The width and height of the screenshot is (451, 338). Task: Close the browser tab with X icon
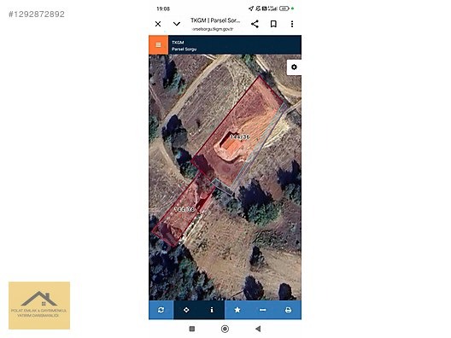pos(158,24)
